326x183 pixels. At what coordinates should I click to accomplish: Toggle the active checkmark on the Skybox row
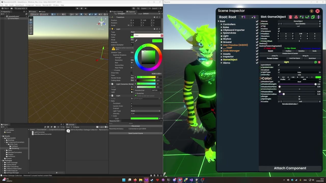click(x=257, y=39)
